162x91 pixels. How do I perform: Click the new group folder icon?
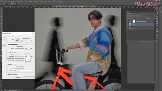(x=148, y=41)
